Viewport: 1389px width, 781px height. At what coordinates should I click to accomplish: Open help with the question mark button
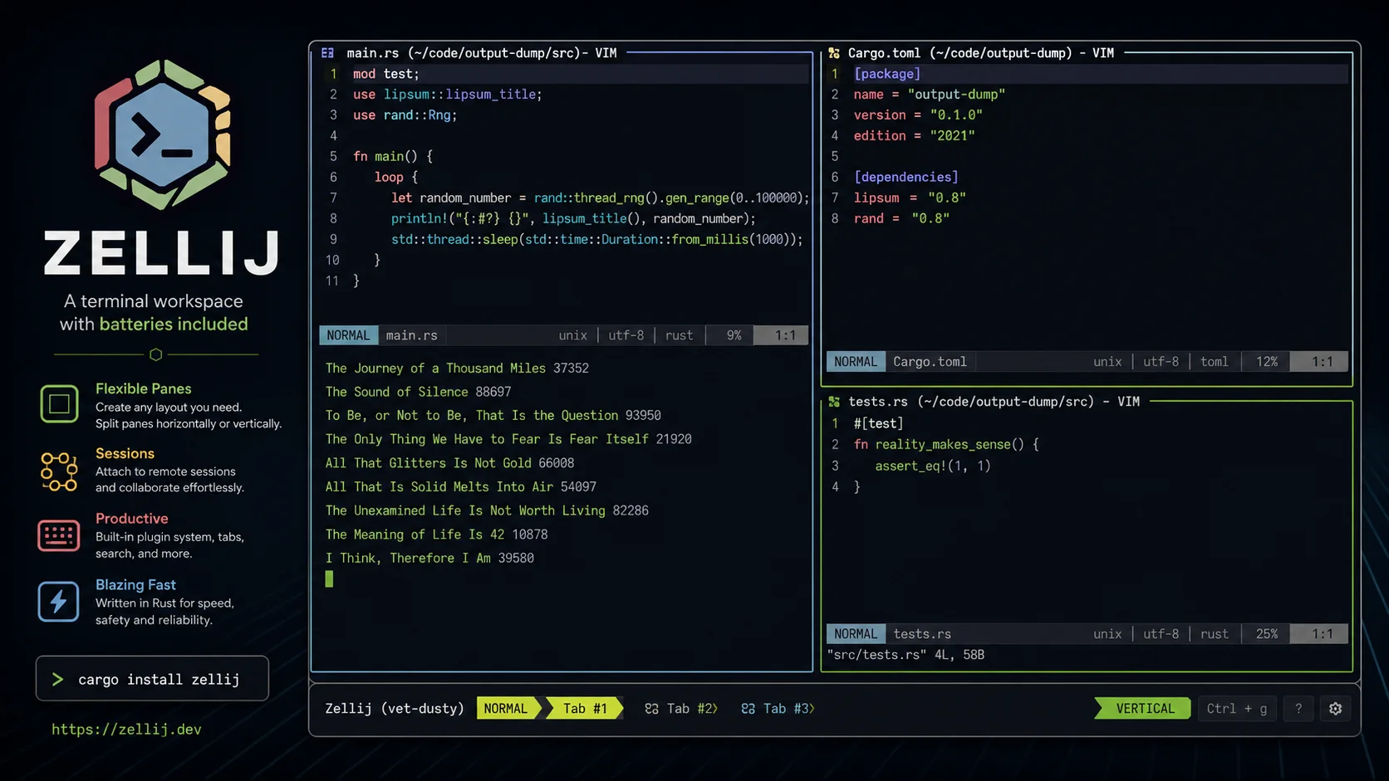click(1298, 709)
